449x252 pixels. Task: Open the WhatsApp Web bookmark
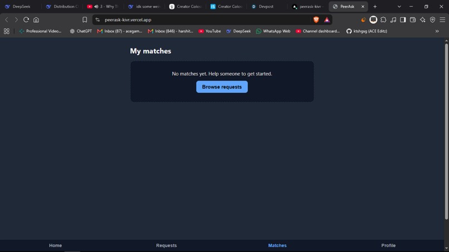coord(273,31)
